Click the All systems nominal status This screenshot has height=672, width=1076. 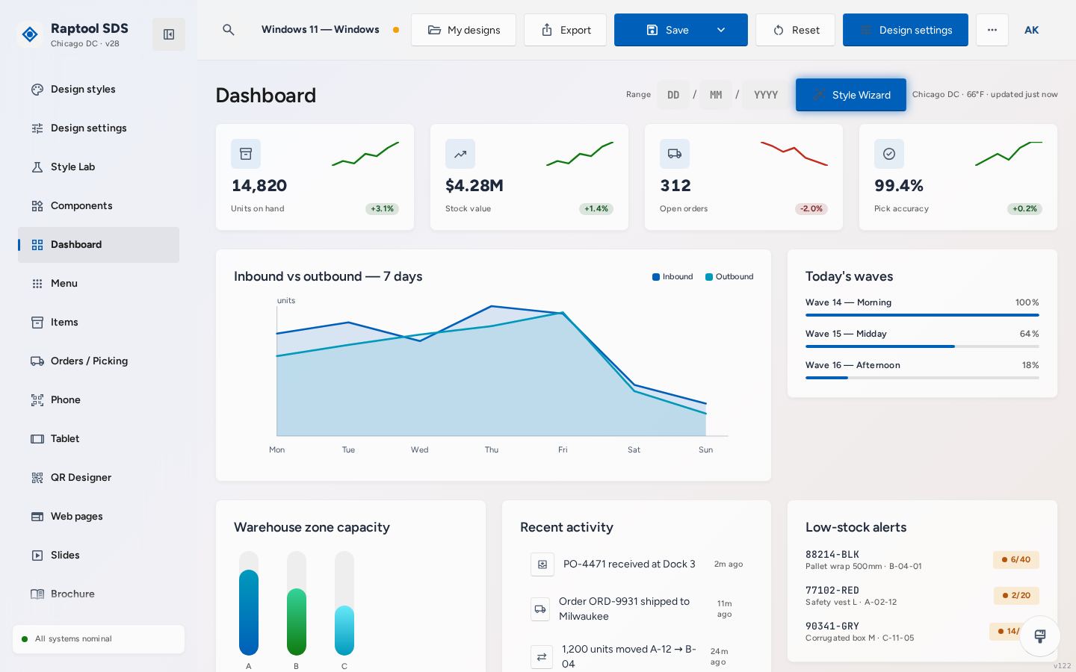pyautogui.click(x=99, y=639)
